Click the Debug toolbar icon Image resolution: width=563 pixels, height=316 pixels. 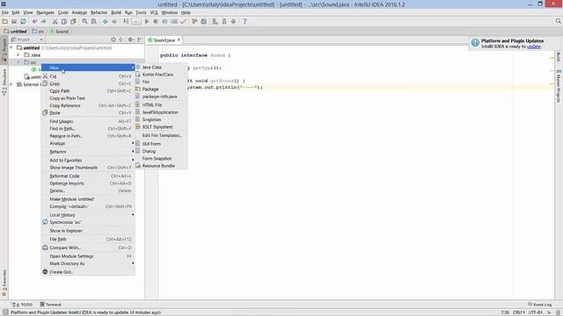pyautogui.click(x=156, y=21)
